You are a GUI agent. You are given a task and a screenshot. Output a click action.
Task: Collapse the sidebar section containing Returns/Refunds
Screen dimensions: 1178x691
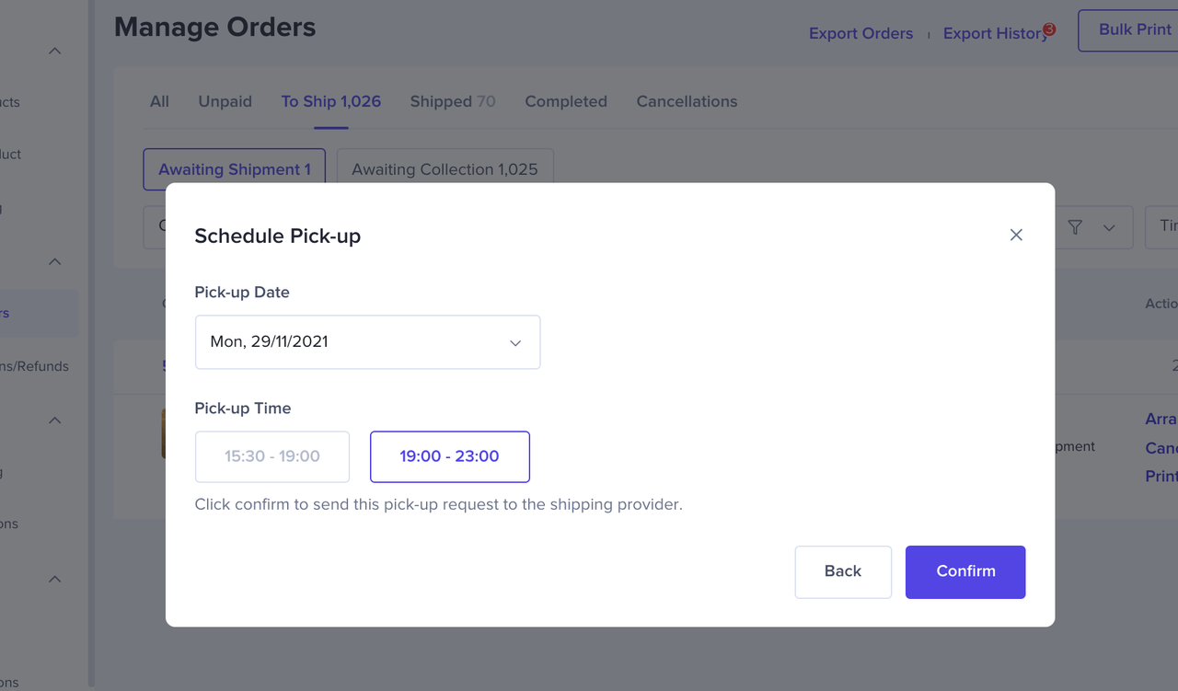click(x=55, y=261)
